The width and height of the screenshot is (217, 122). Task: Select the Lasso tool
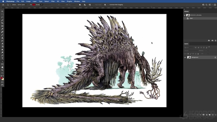coord(2,17)
